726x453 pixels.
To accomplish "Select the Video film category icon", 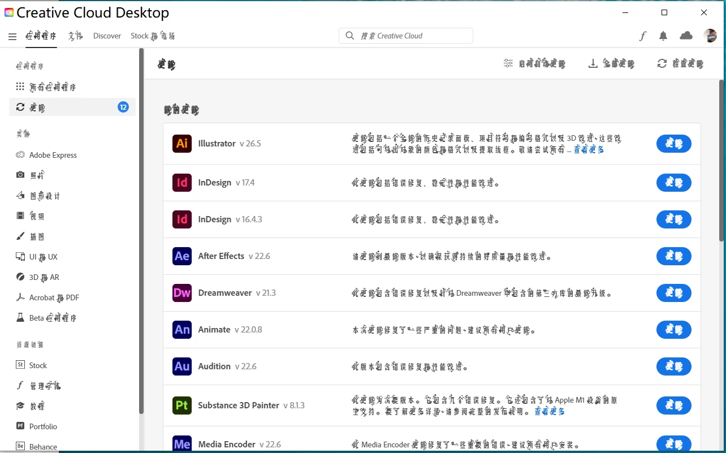I will (x=20, y=216).
